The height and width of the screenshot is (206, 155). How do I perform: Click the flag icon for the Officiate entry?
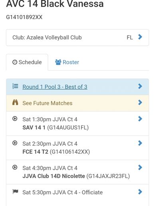(x=15, y=192)
